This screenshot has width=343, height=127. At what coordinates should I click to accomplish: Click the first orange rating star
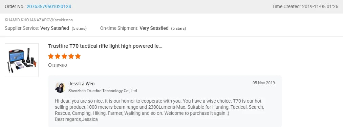coord(51,56)
